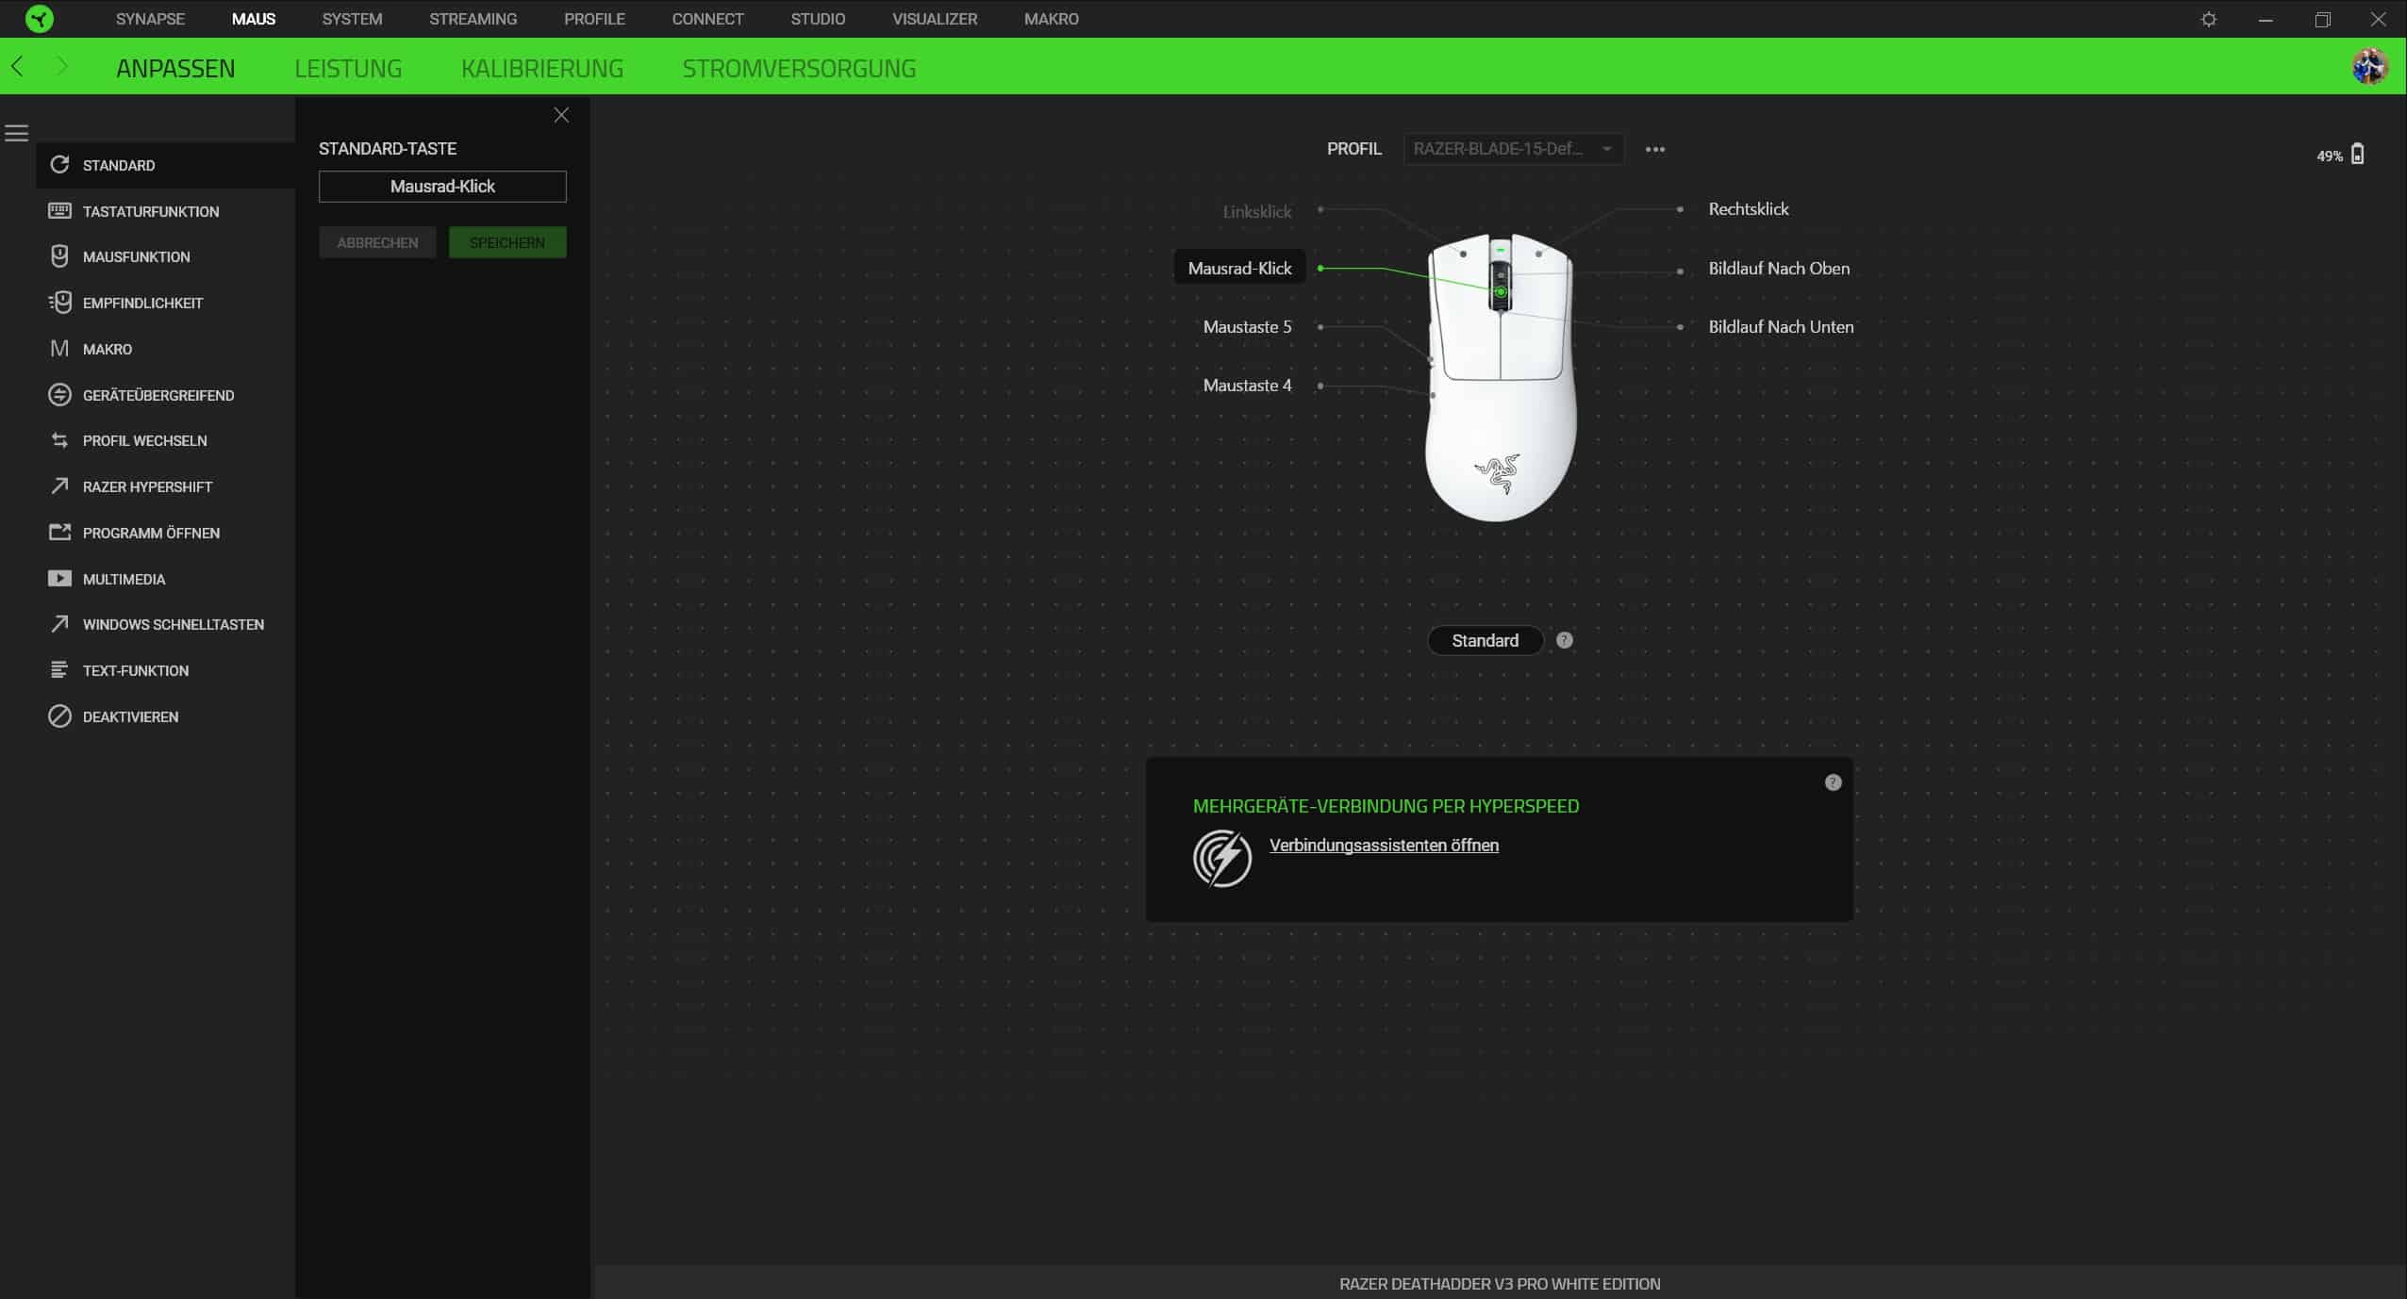Open Verbindungsassistenten öffnen link
The width and height of the screenshot is (2407, 1299).
(1384, 846)
